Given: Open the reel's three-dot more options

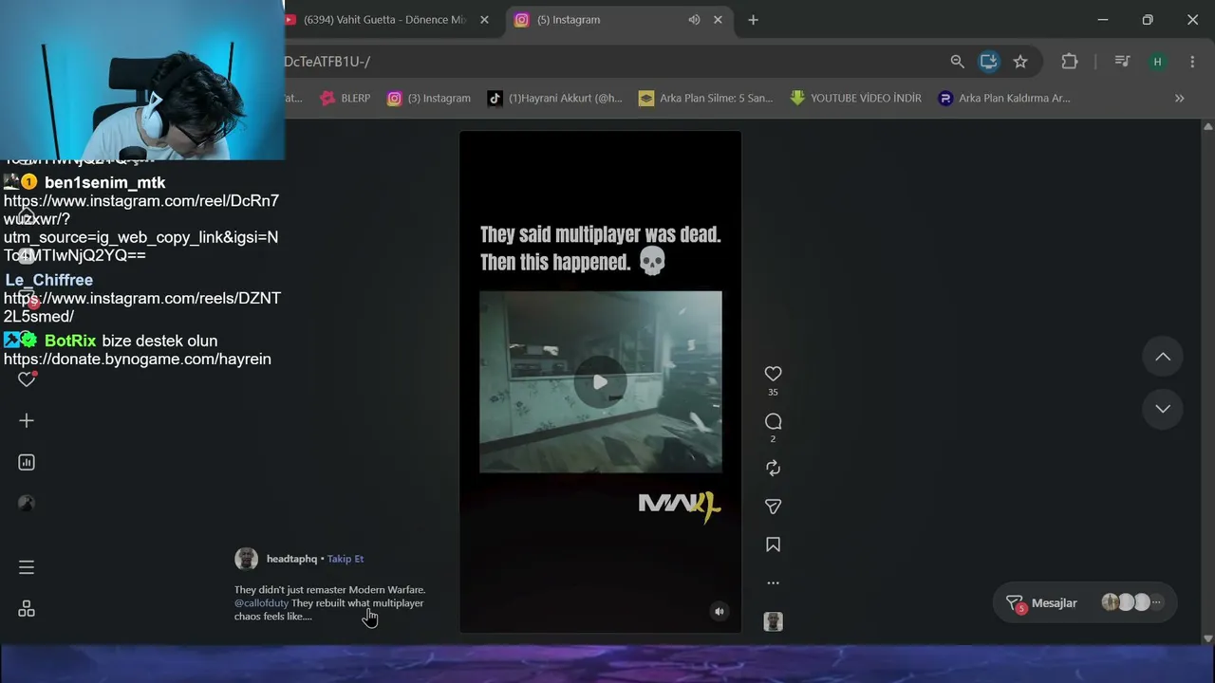Looking at the screenshot, I should (x=773, y=583).
